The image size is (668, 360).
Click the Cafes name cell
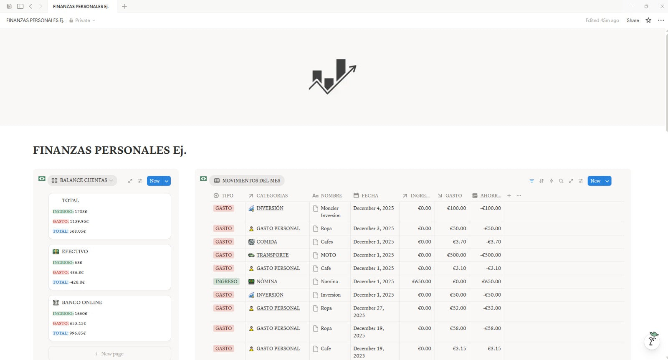pyautogui.click(x=330, y=241)
